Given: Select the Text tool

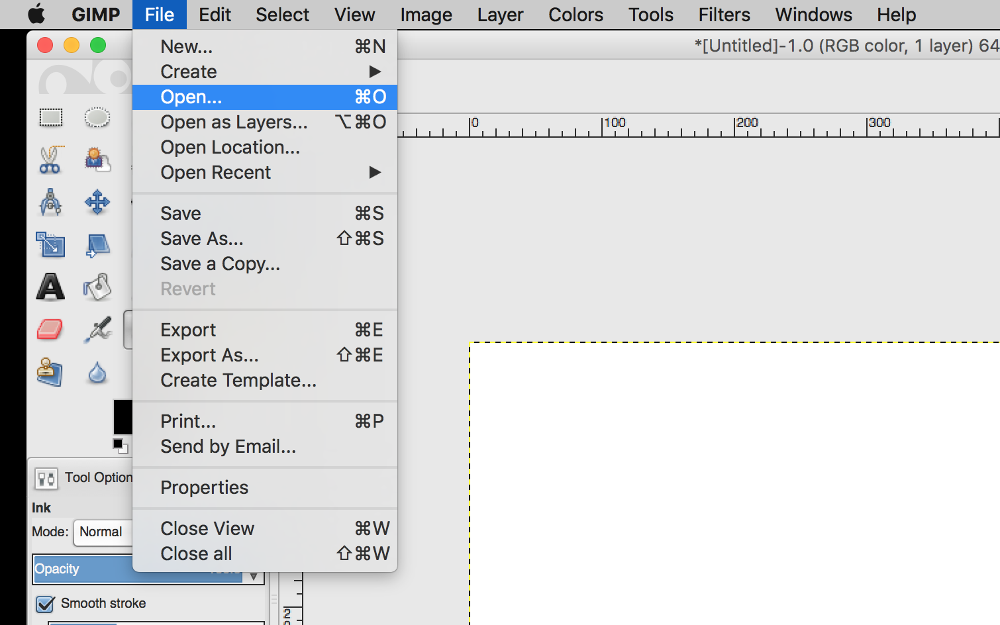Looking at the screenshot, I should click(50, 287).
